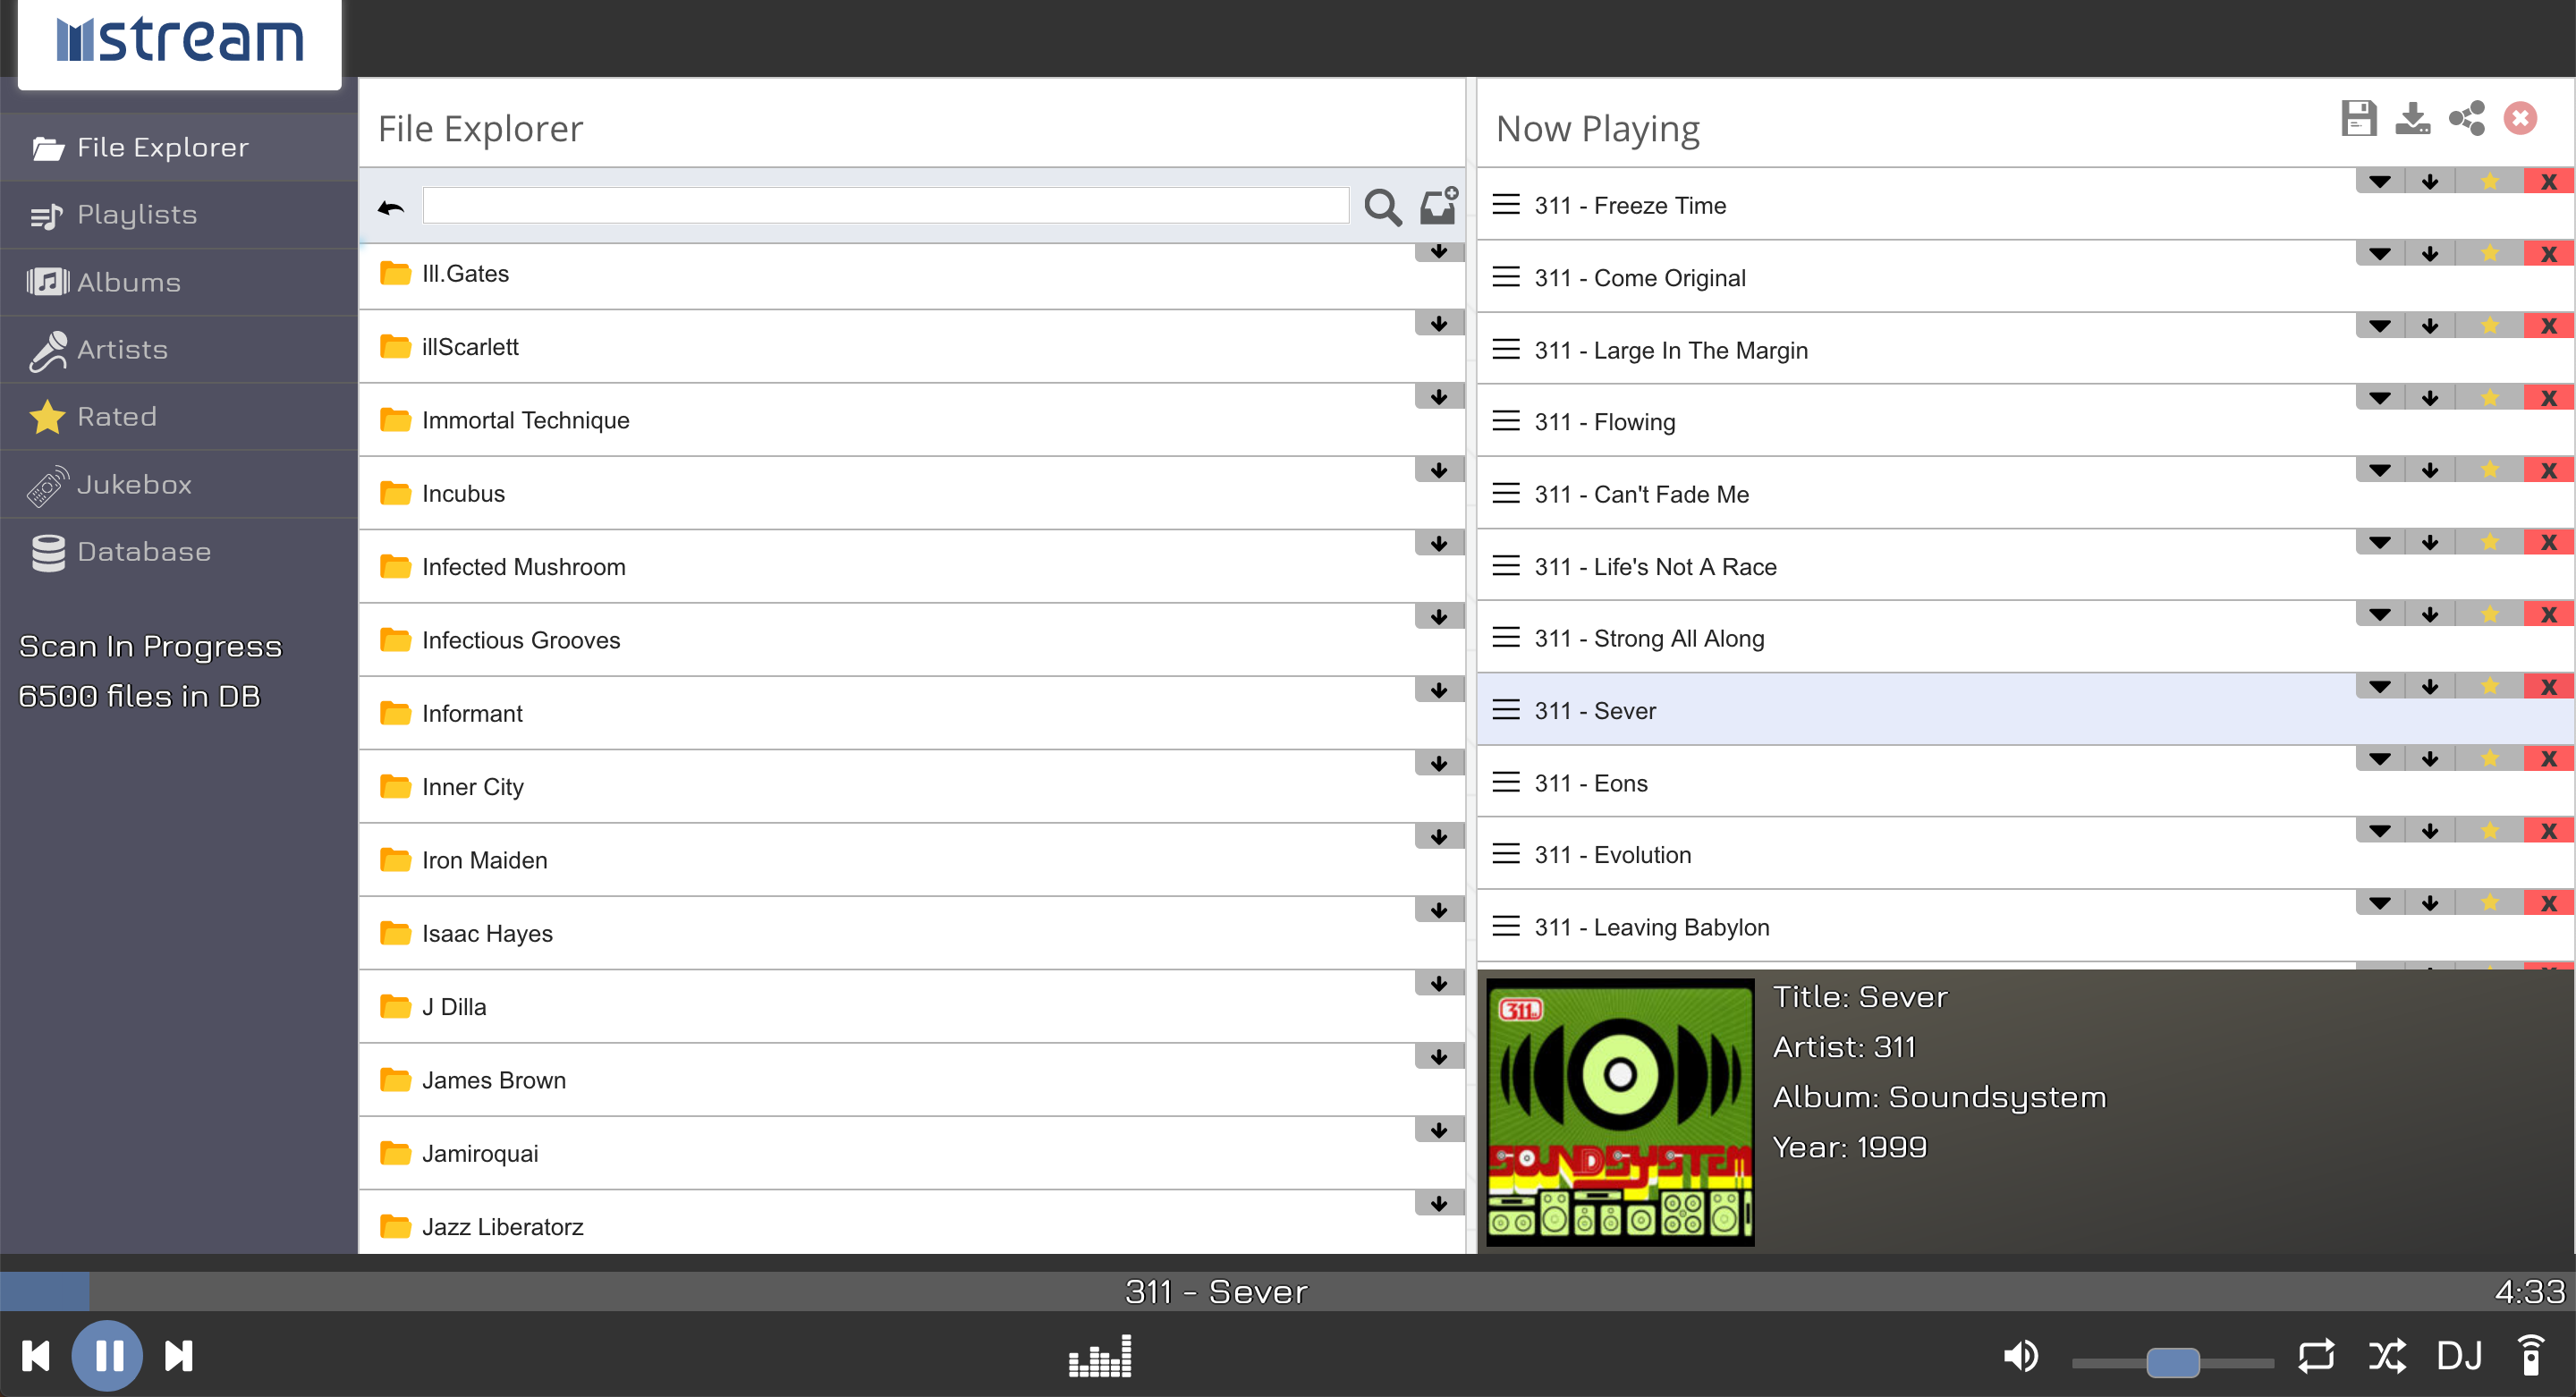Expand the Infectious Grooves folder

click(521, 640)
